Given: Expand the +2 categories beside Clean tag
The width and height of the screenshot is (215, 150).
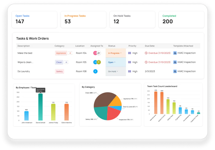Looking at the screenshot, I should (x=66, y=62).
